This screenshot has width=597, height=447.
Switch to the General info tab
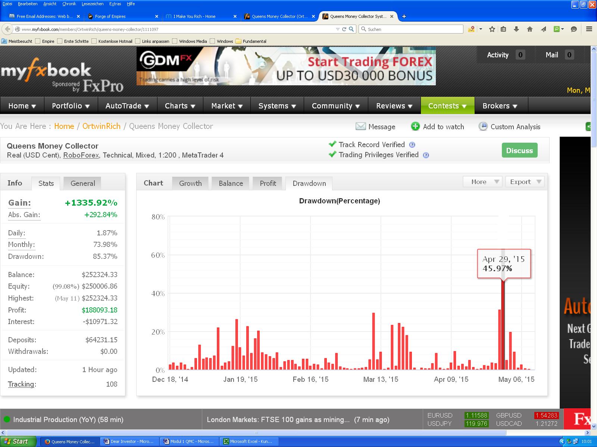[x=82, y=183]
